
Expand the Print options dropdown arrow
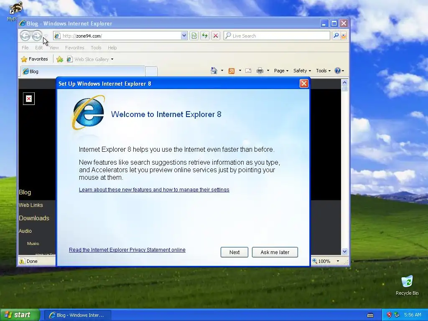click(x=268, y=71)
